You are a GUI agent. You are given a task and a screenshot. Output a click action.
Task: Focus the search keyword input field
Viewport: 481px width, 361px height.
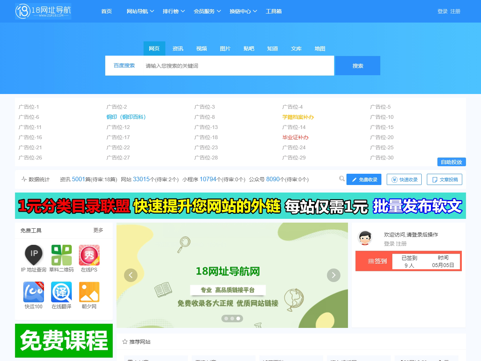pos(237,66)
